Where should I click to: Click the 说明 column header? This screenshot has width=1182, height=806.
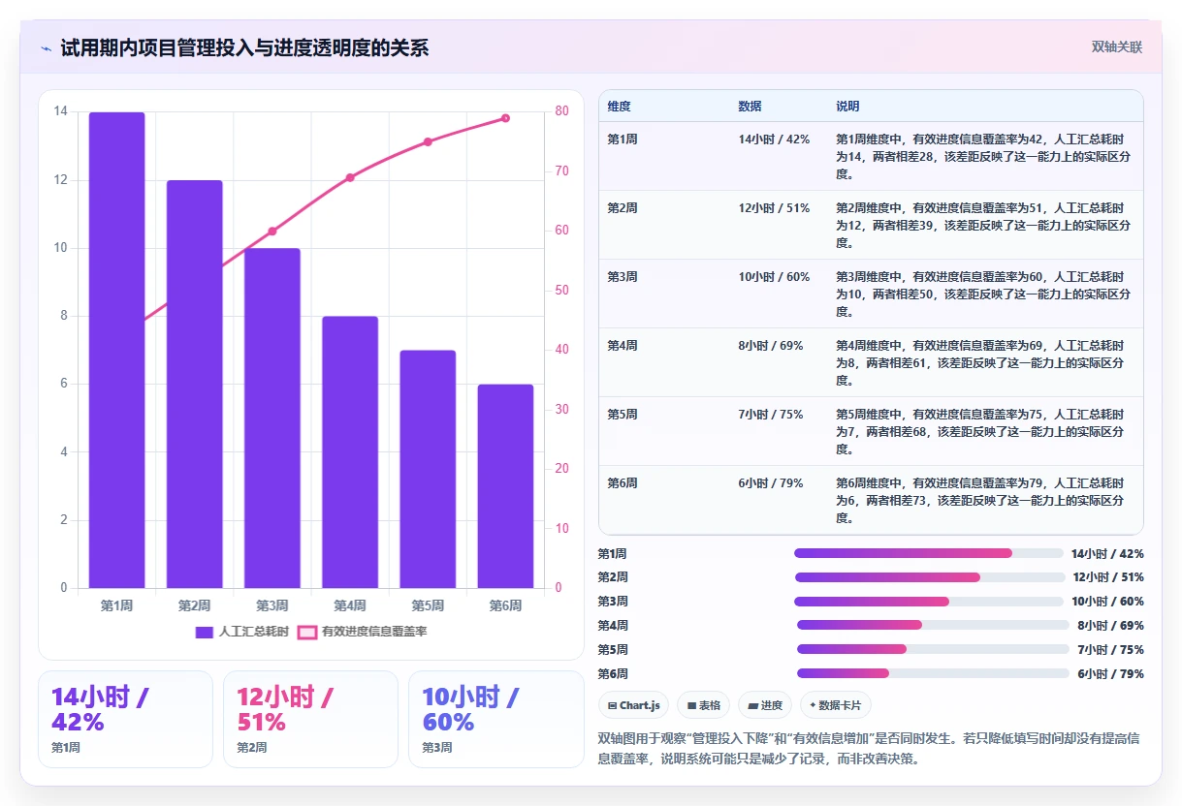point(847,107)
